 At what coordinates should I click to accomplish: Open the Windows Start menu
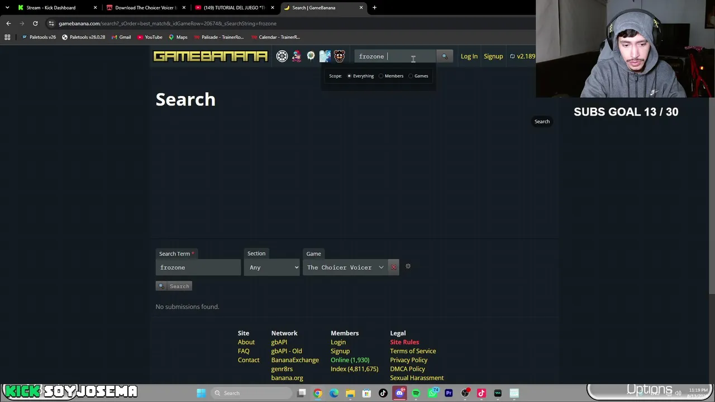(201, 393)
